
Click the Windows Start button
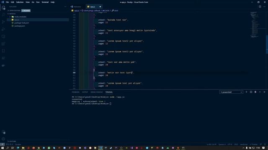point(3,148)
